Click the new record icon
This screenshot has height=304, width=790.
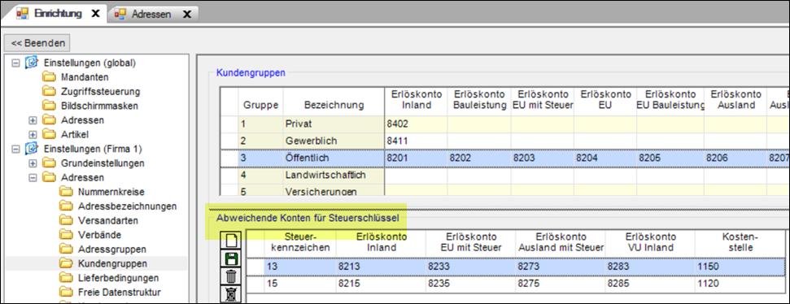232,241
